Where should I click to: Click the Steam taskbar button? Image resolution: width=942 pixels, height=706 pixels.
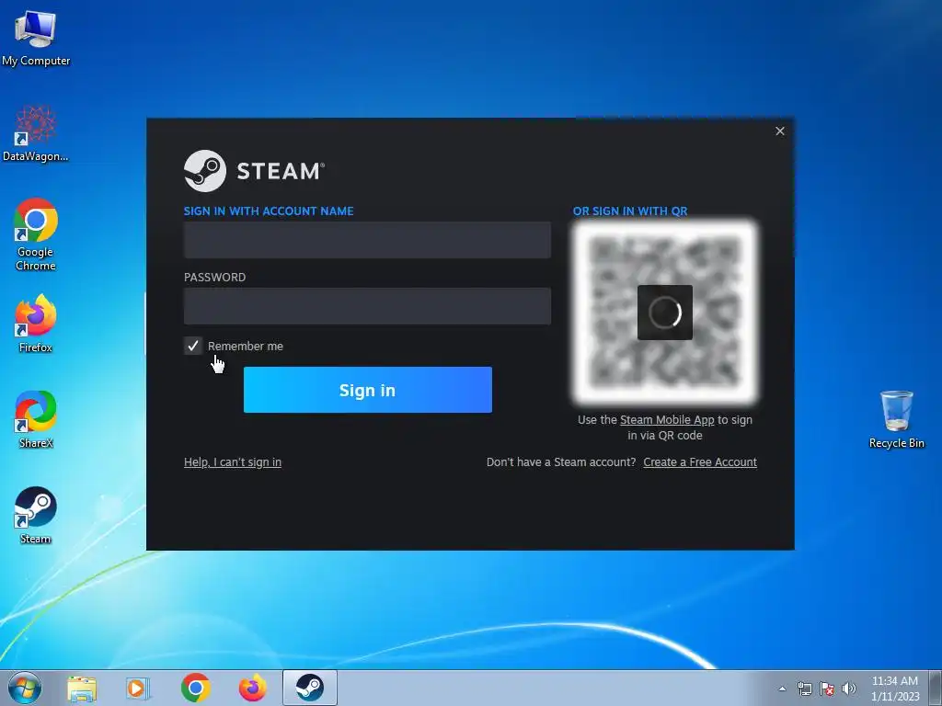pyautogui.click(x=310, y=688)
